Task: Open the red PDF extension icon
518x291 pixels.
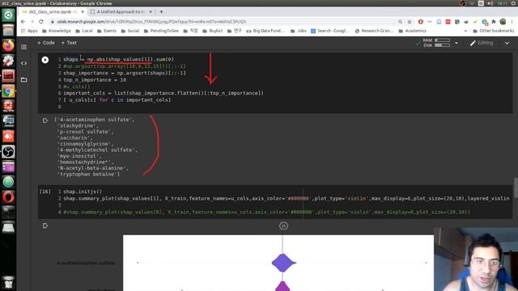Action: pyautogui.click(x=448, y=22)
